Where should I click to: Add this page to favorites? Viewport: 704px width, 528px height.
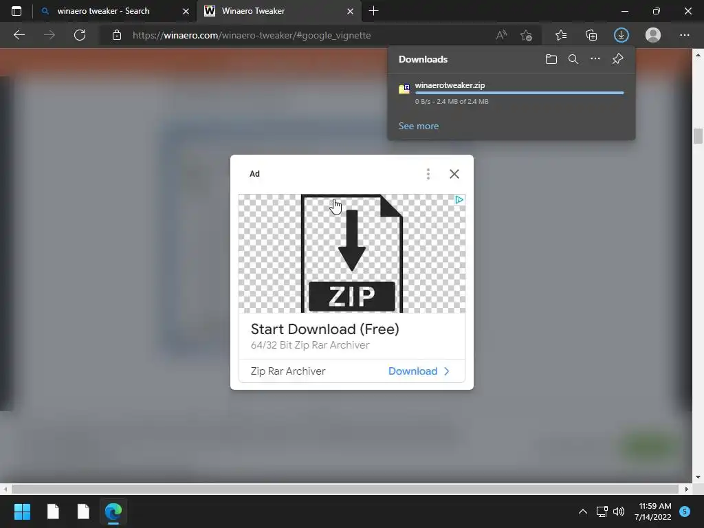pyautogui.click(x=526, y=35)
